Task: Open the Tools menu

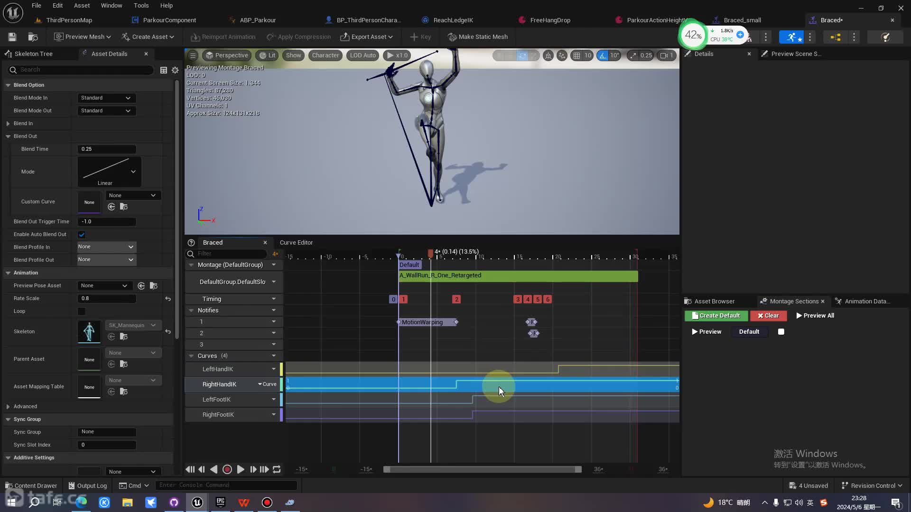Action: (x=141, y=6)
